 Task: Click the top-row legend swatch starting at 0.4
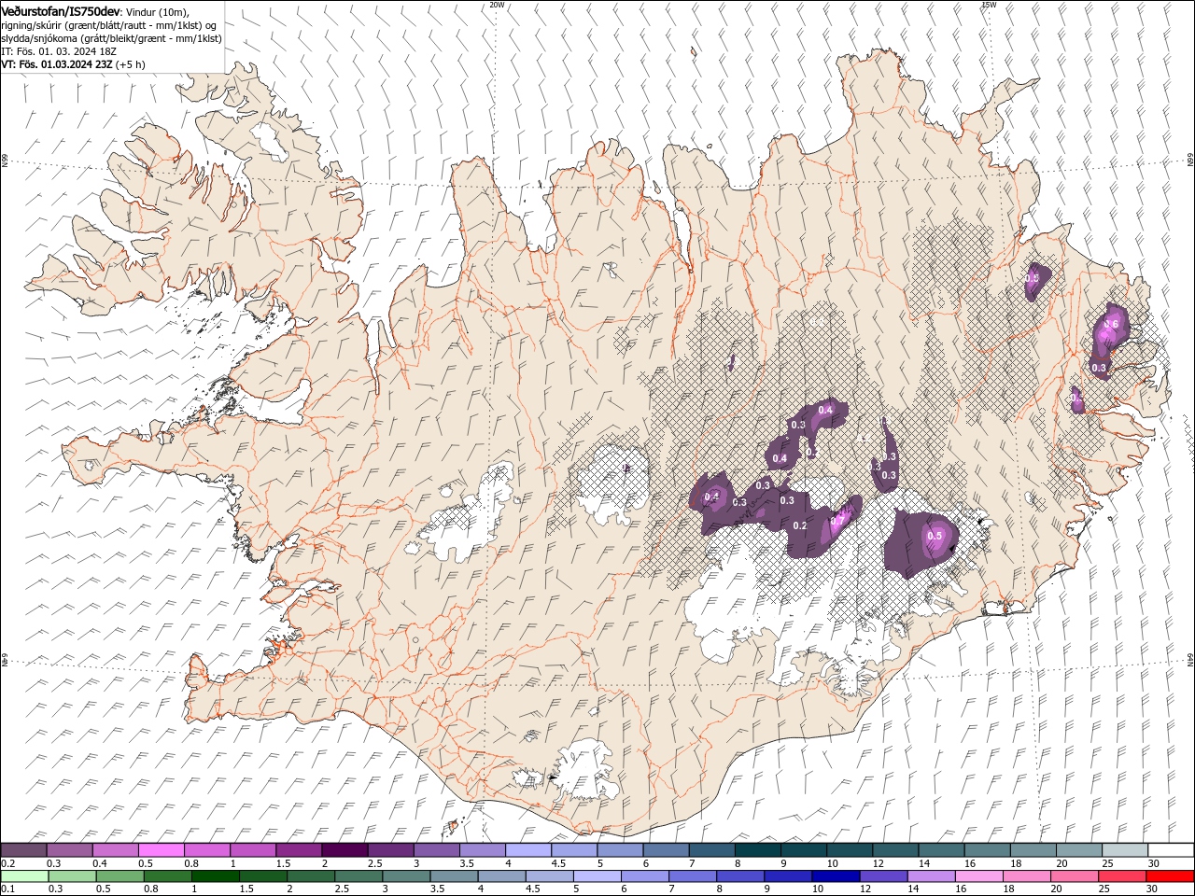115,850
